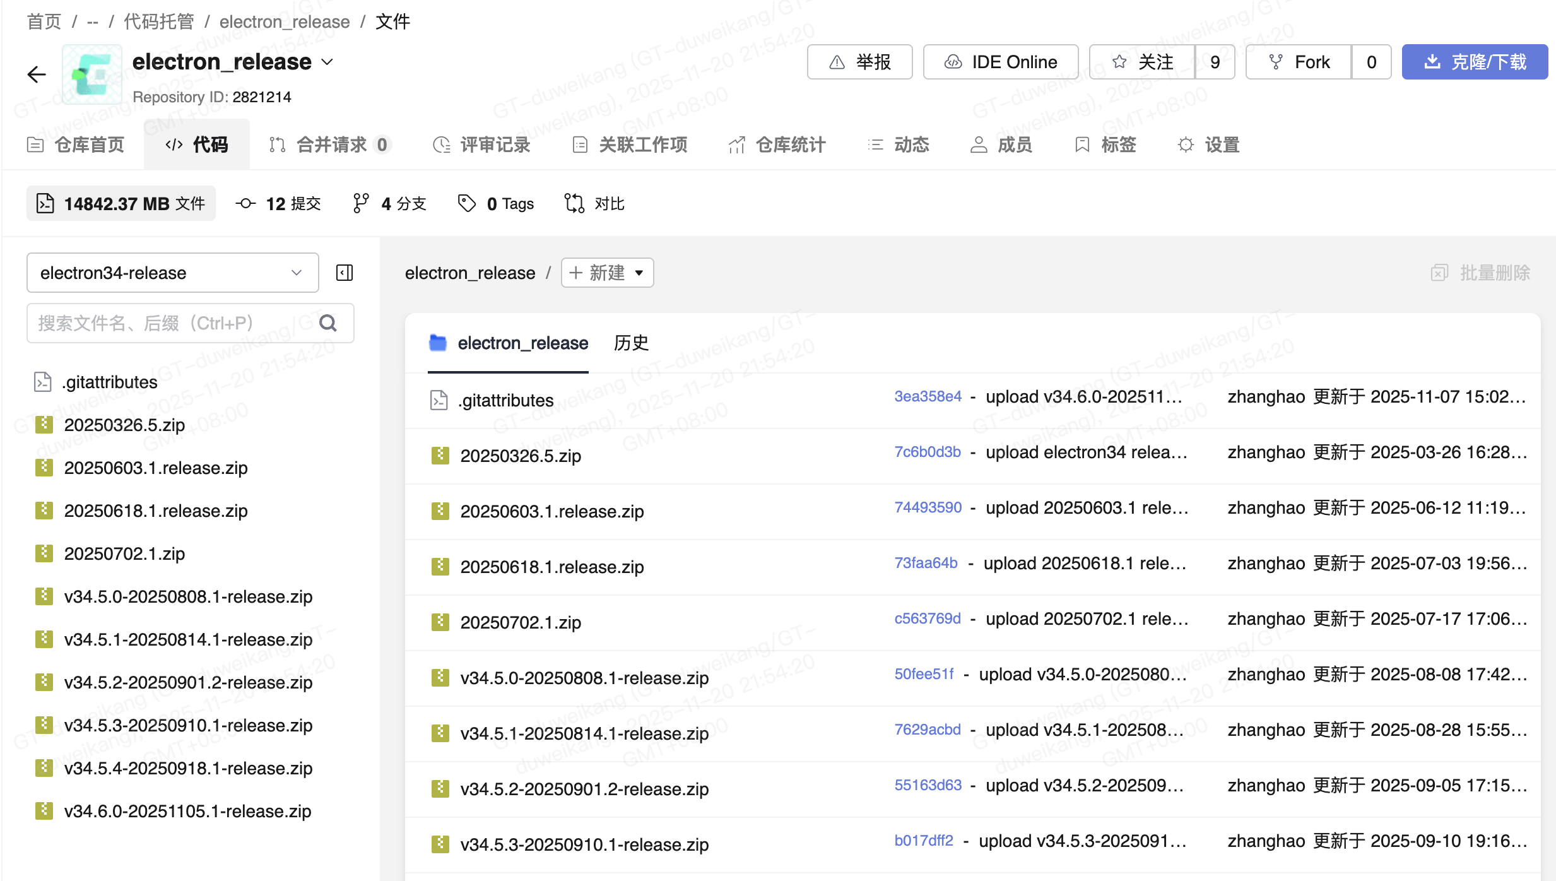This screenshot has width=1556, height=881.
Task: Click the back arrow icon
Action: (x=37, y=74)
